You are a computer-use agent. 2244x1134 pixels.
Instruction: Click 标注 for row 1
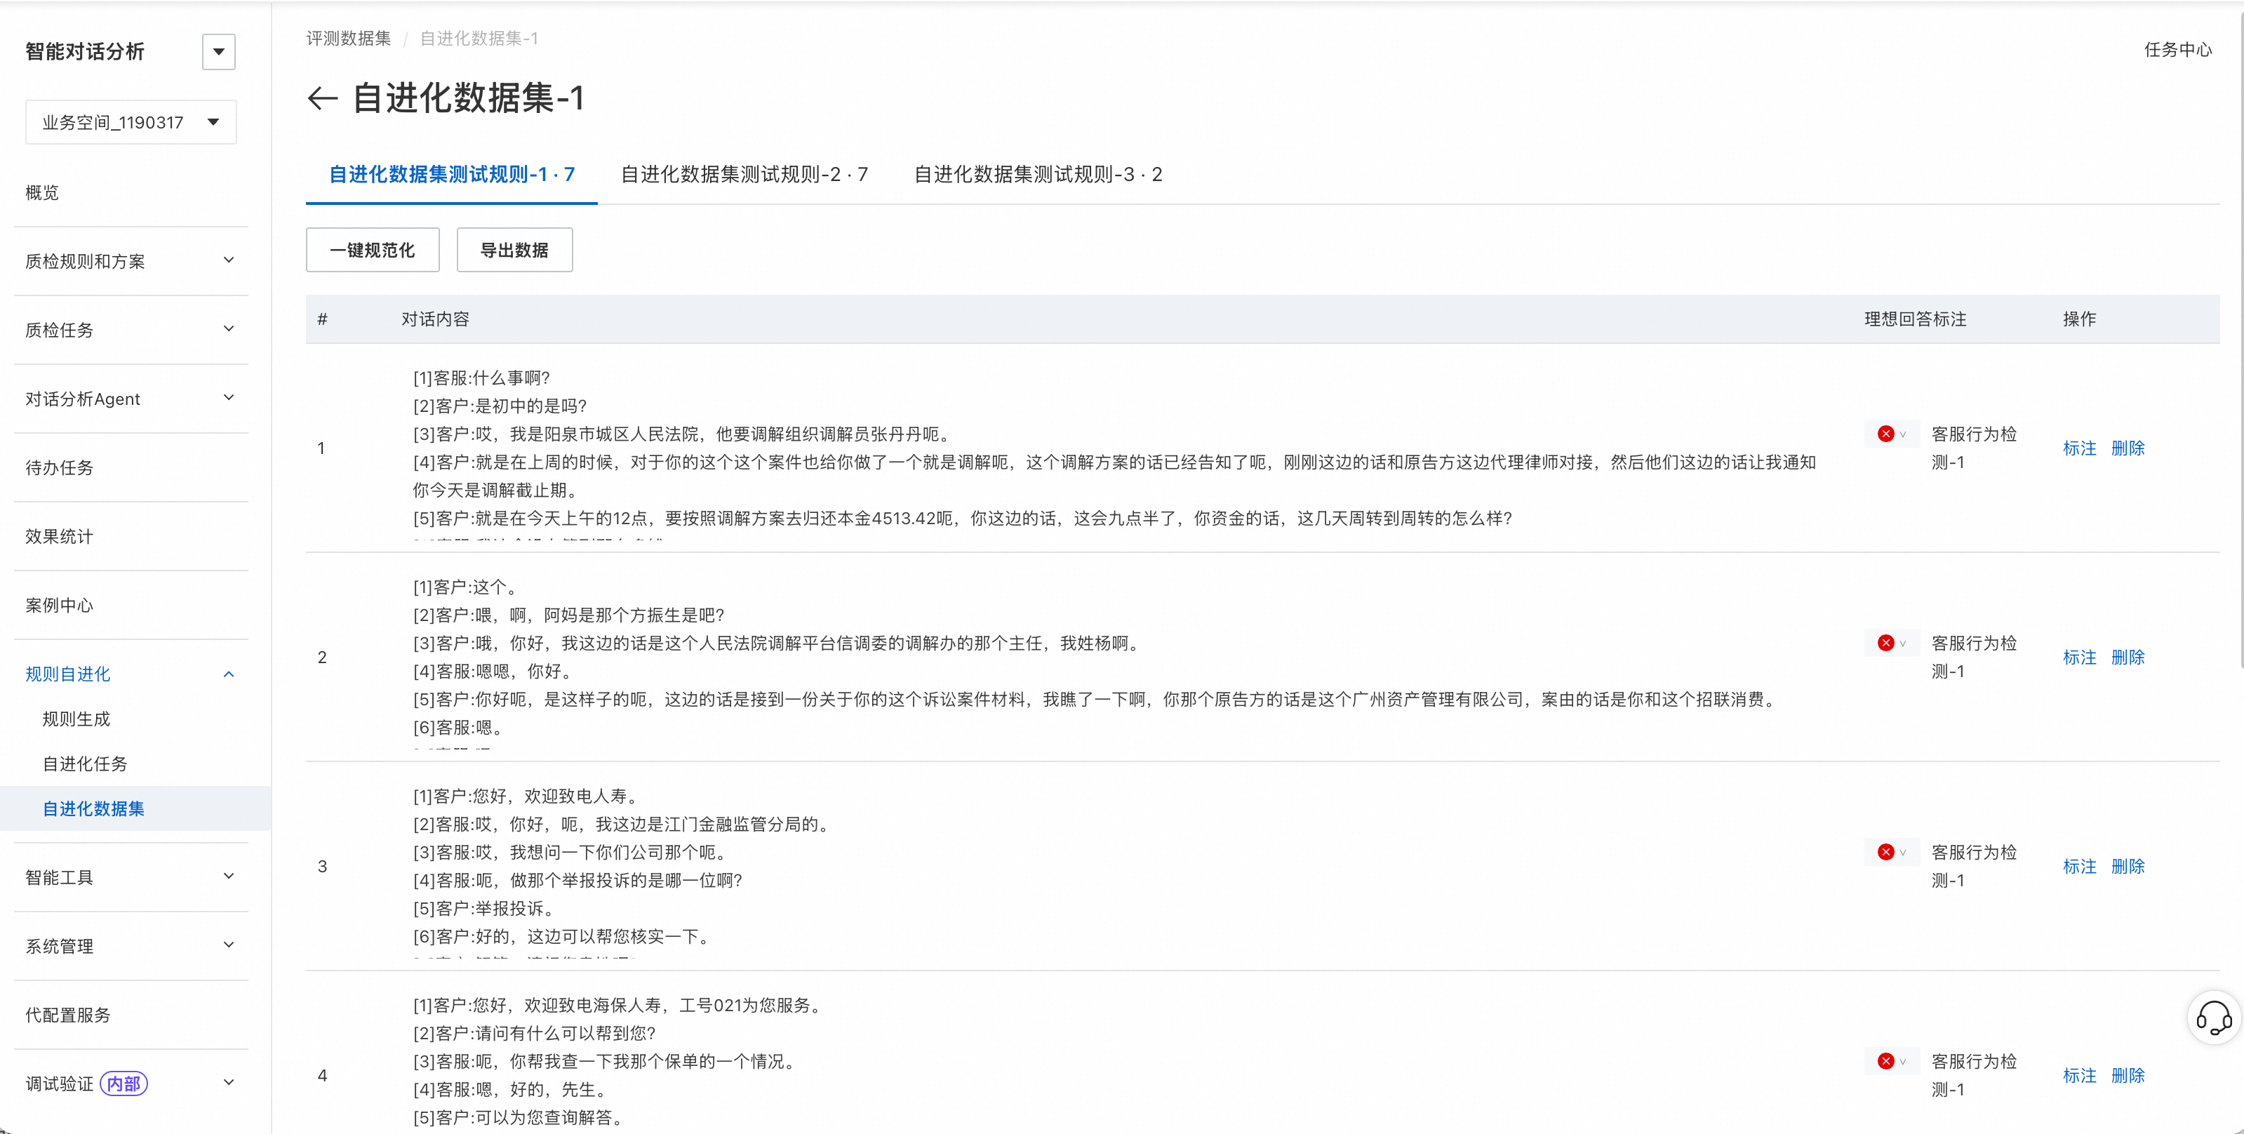2079,448
